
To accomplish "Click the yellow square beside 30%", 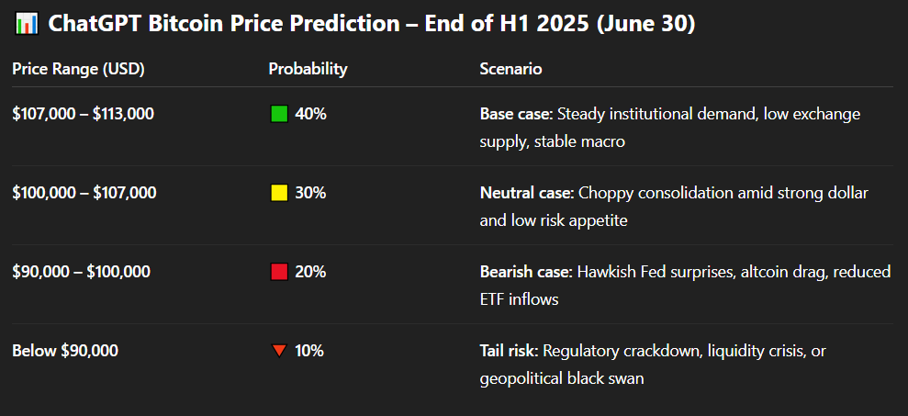I will 279,193.
